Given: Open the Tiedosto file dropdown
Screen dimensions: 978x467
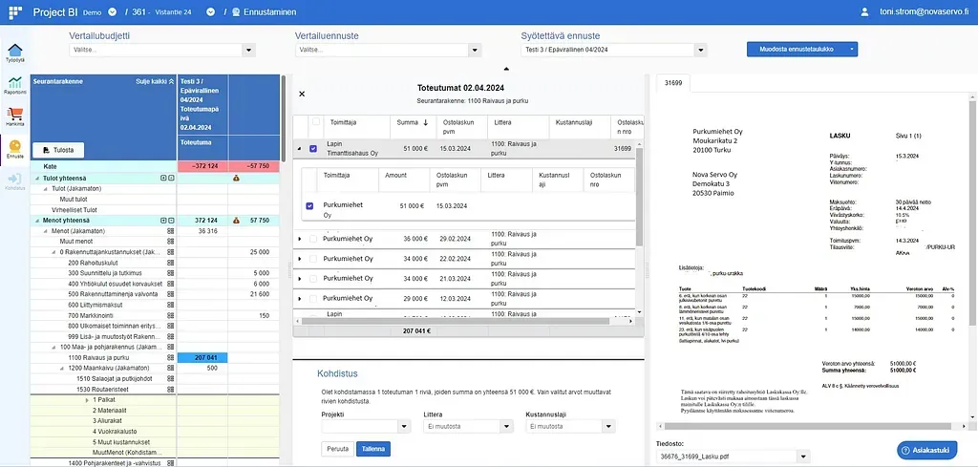Looking at the screenshot, I should pyautogui.click(x=804, y=457).
